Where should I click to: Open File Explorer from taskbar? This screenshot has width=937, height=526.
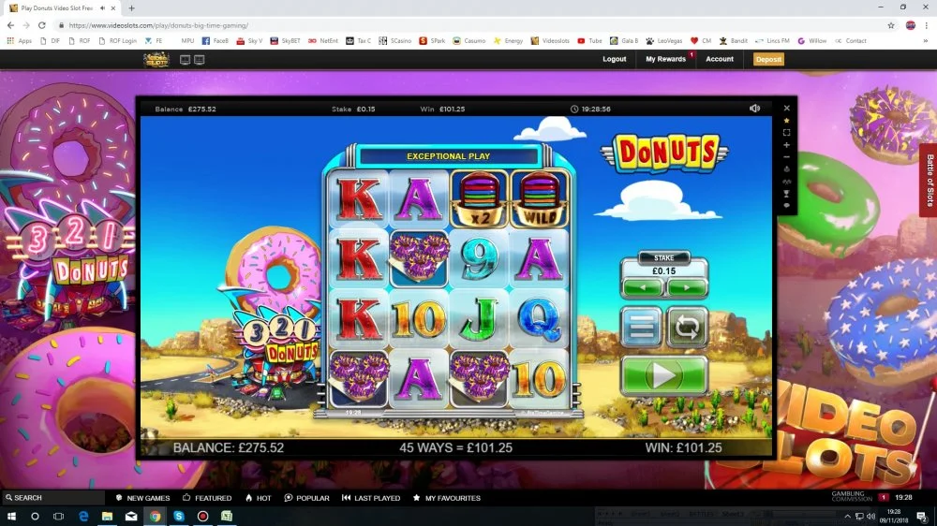click(x=107, y=516)
